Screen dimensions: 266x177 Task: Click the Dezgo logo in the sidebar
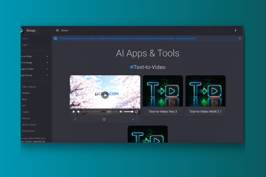[x=22, y=30]
